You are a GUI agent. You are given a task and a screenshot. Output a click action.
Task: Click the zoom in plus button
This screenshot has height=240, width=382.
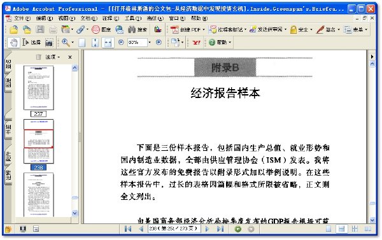click(x=159, y=42)
